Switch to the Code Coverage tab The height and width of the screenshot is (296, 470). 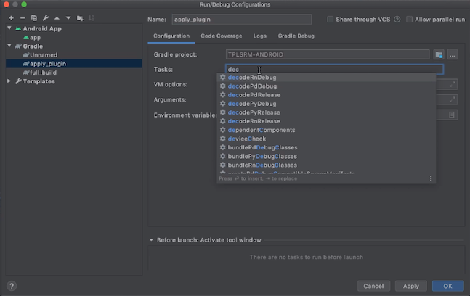221,36
